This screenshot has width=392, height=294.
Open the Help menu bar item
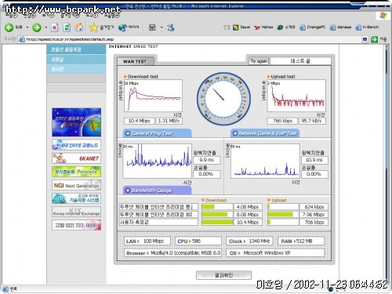point(112,16)
